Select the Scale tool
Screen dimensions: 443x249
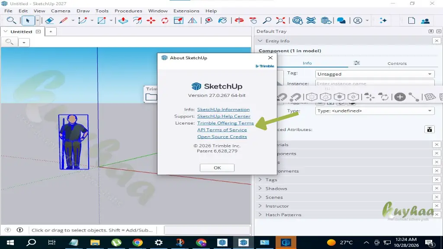point(179,20)
